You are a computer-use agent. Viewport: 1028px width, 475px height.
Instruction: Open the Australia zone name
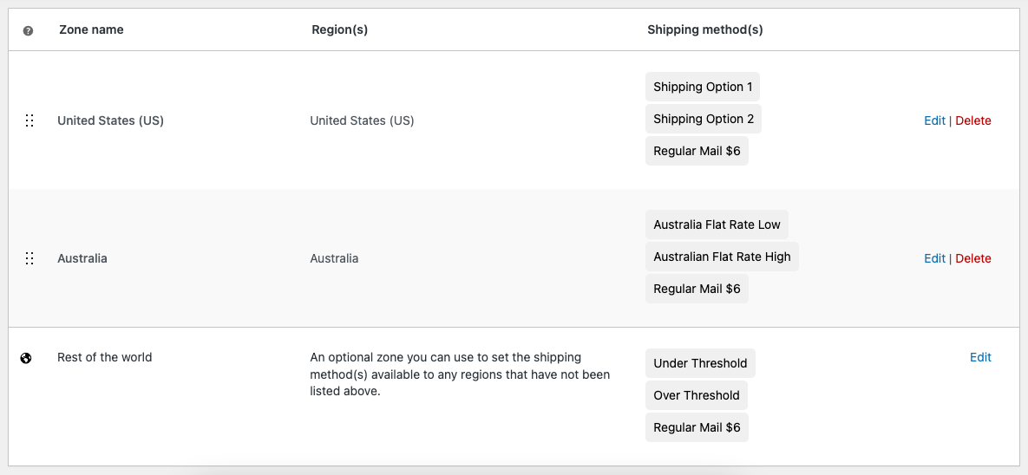82,258
